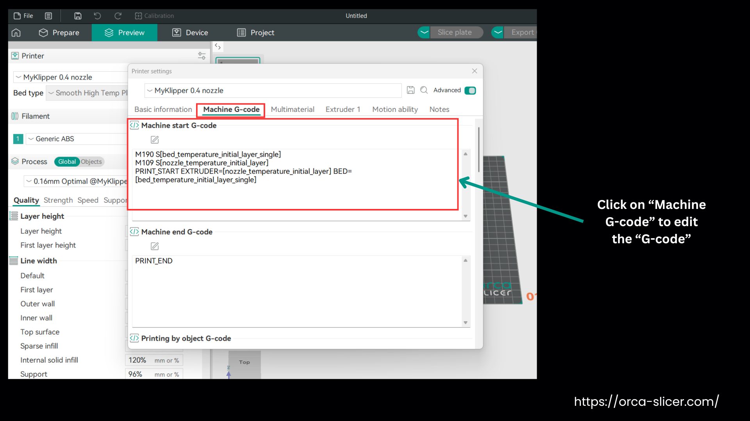
Task: Open the MyKlipper 0.4 nozzle printer dropdown in sidebar
Action: point(71,77)
